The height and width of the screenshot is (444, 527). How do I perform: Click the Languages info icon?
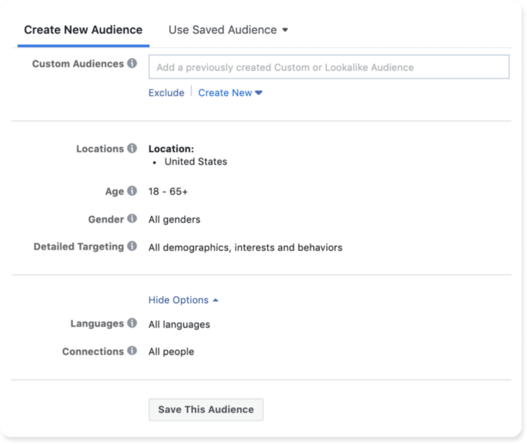(132, 323)
